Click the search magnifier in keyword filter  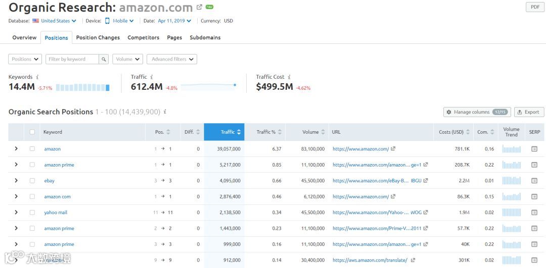tap(104, 59)
